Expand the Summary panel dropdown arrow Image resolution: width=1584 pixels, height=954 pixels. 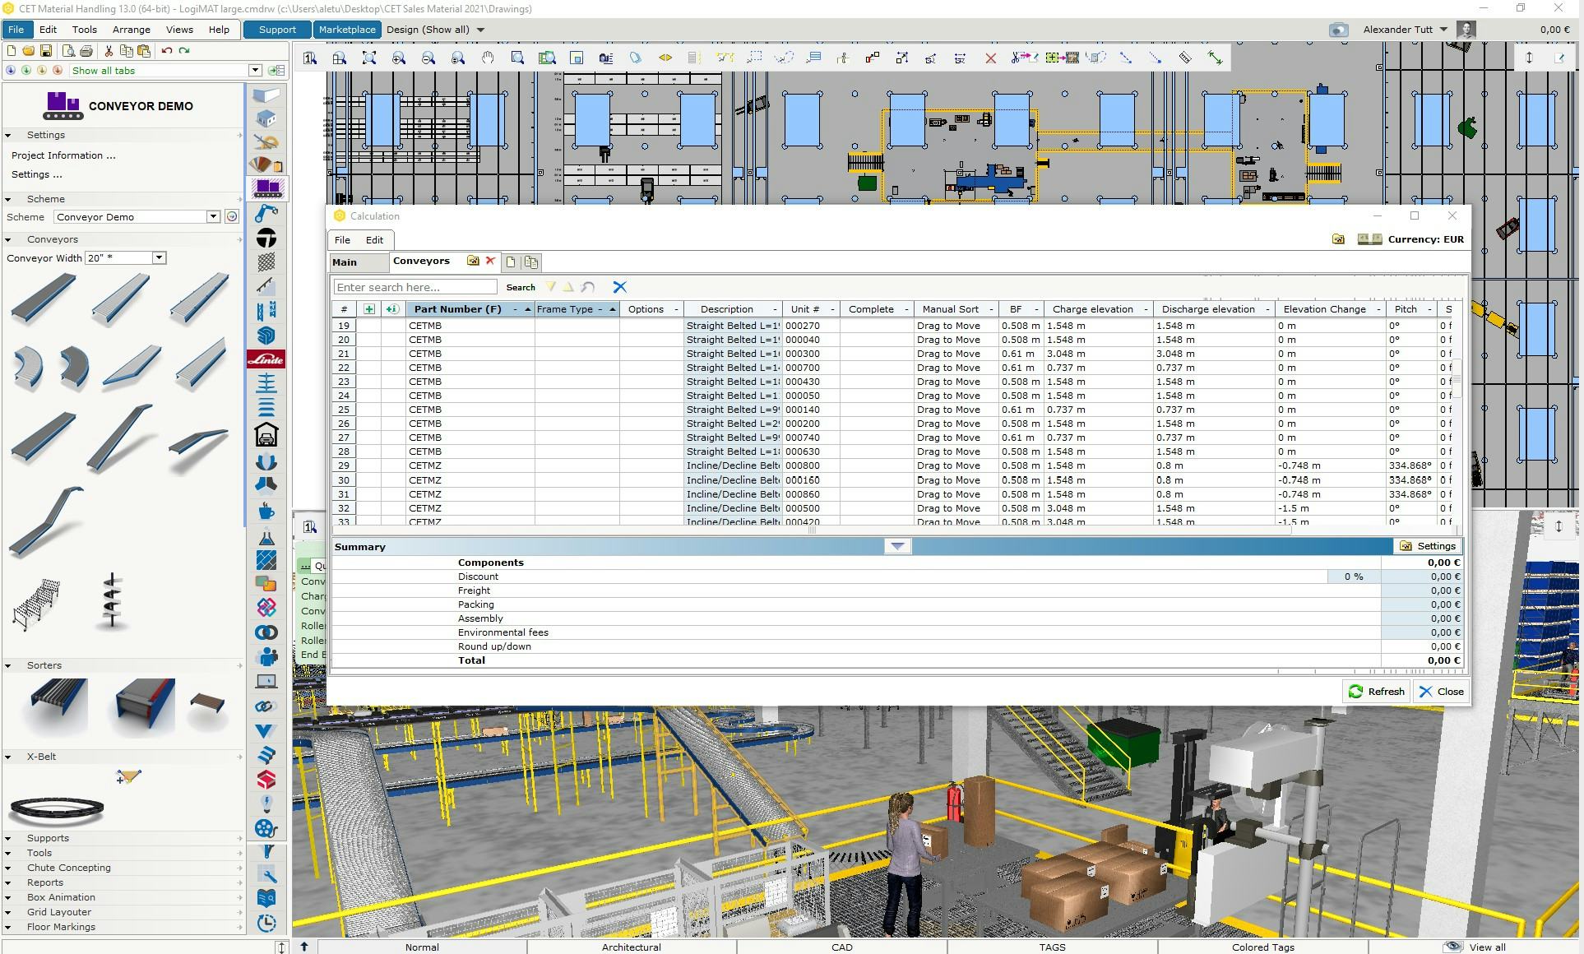click(x=896, y=545)
